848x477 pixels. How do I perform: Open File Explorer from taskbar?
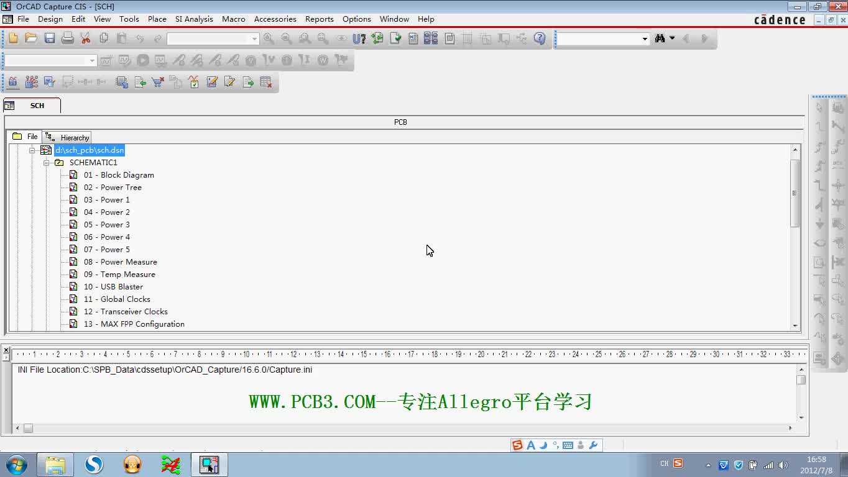tap(55, 464)
